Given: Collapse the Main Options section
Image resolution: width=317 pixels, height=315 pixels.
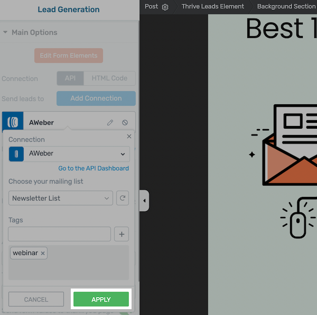Looking at the screenshot, I should tap(6, 32).
